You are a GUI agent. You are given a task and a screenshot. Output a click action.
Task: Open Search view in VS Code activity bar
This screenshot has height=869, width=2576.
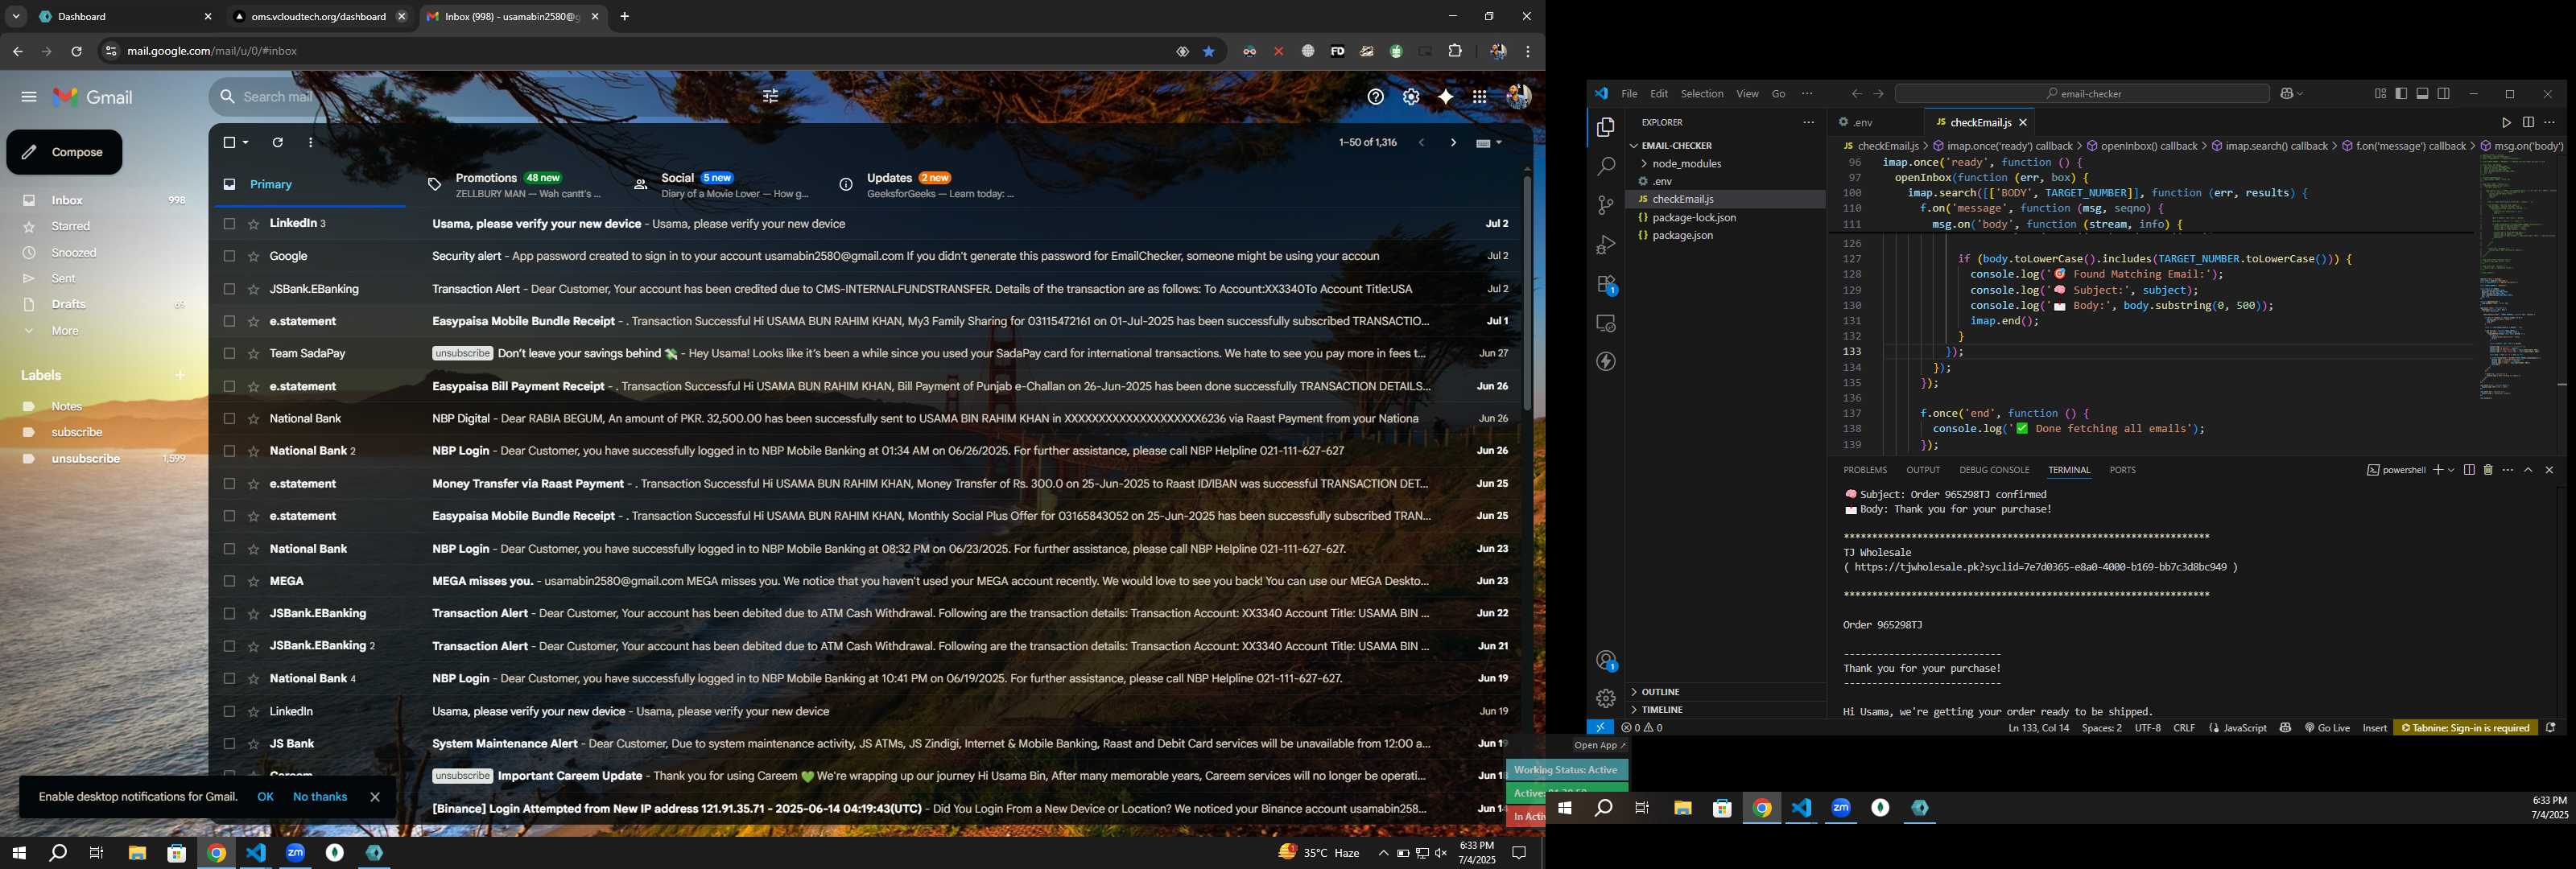pyautogui.click(x=1605, y=167)
